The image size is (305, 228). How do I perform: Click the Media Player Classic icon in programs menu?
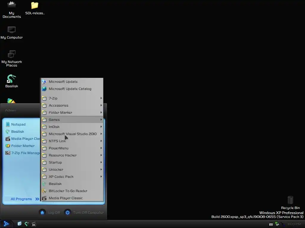click(44, 198)
